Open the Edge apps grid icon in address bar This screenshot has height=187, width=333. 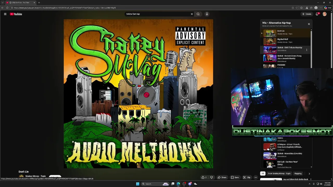[293, 8]
